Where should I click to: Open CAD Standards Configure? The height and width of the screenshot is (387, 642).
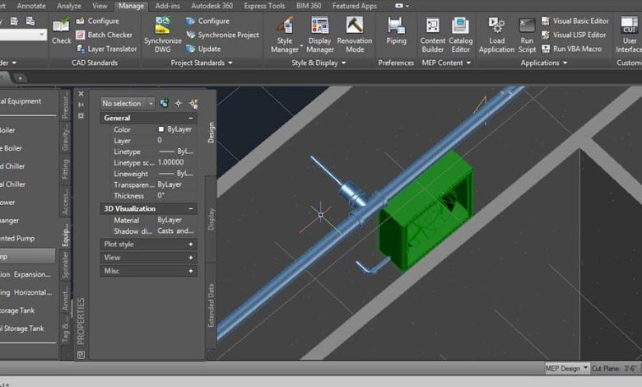98,21
